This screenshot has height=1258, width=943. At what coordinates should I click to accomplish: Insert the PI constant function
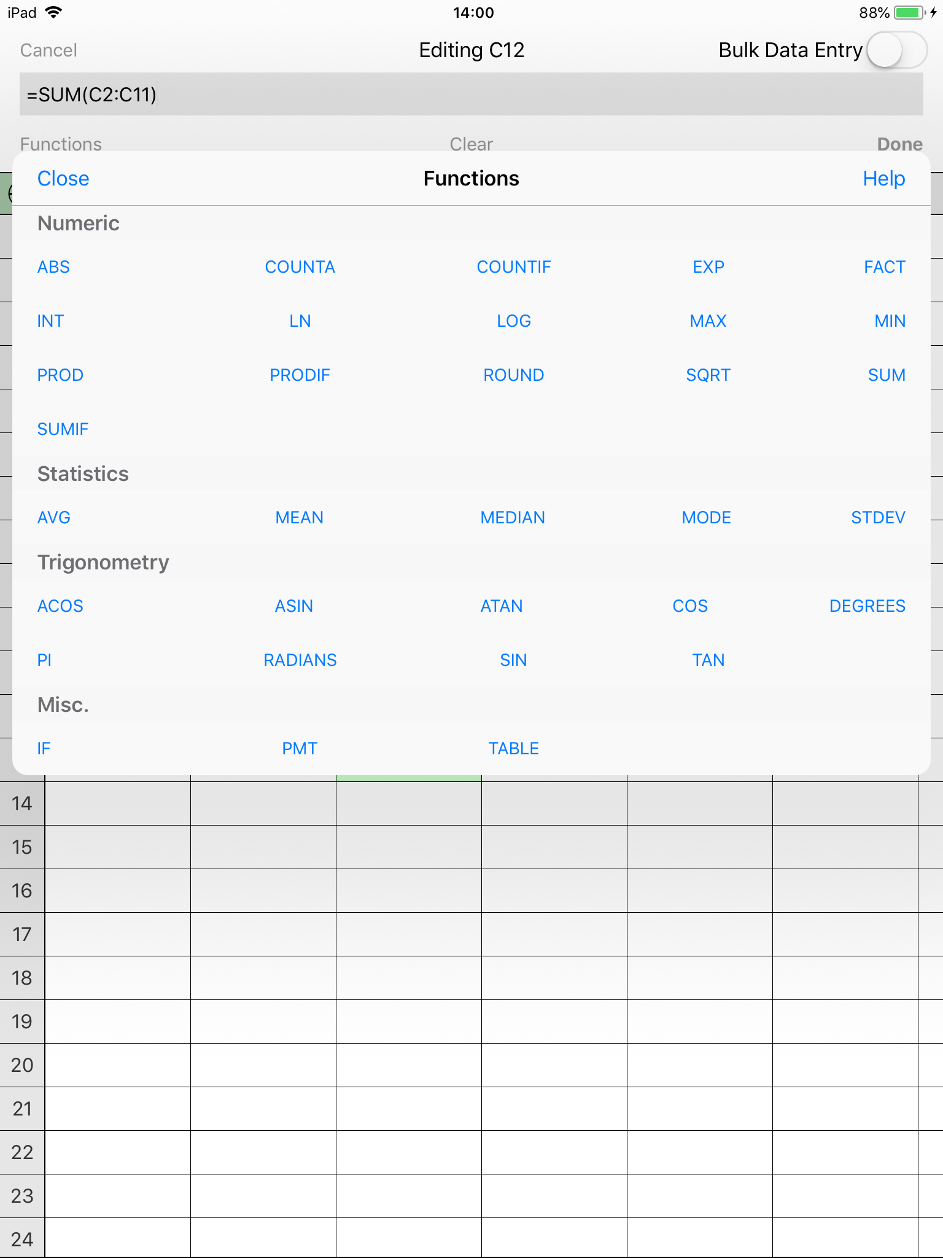click(x=44, y=660)
